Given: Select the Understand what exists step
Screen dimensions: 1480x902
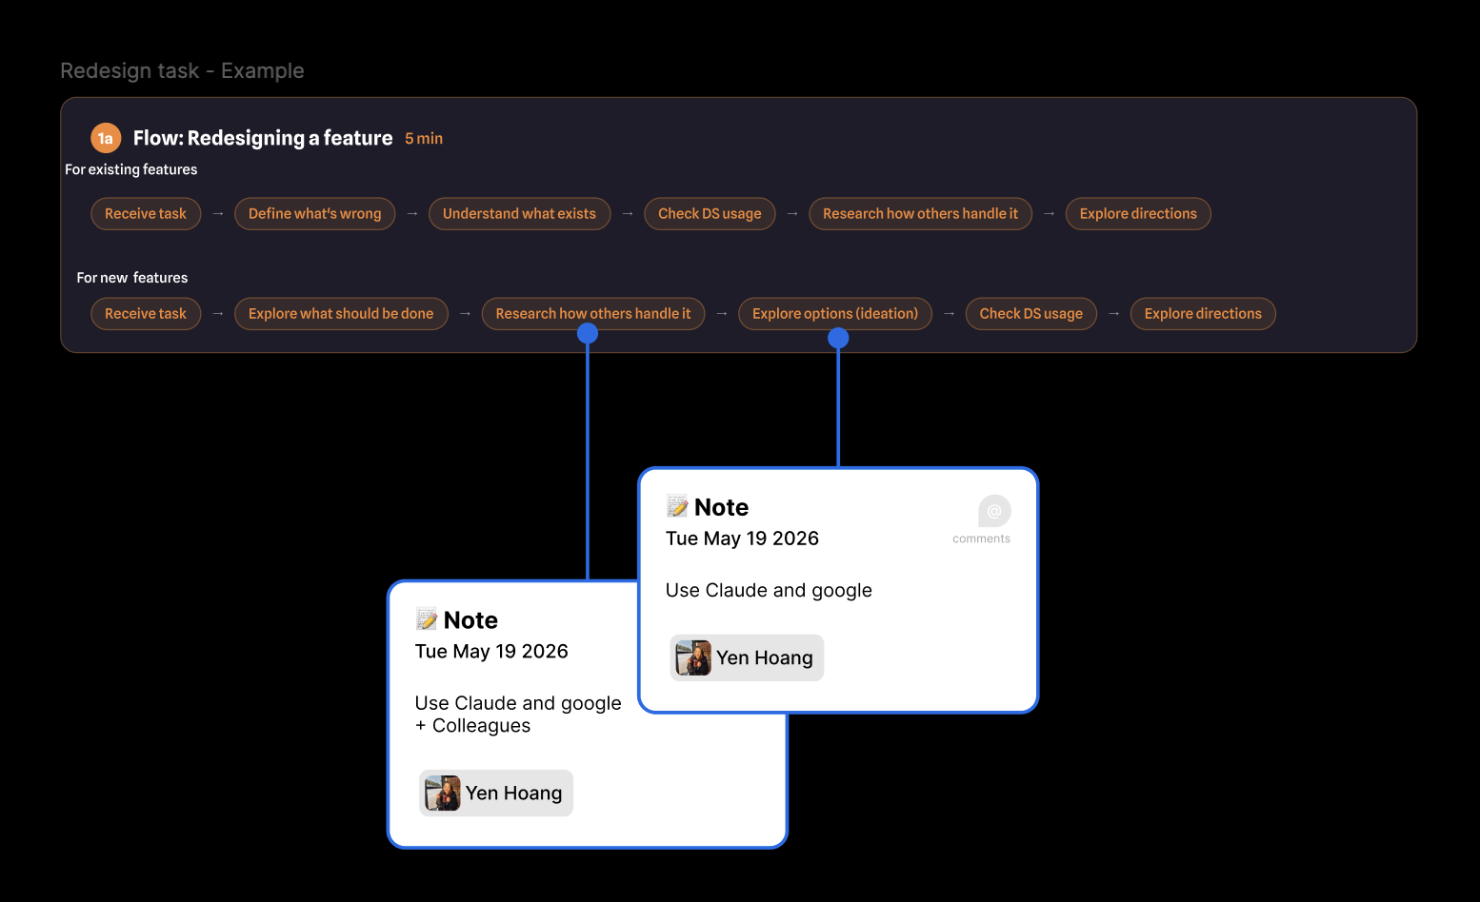Looking at the screenshot, I should pyautogui.click(x=519, y=213).
